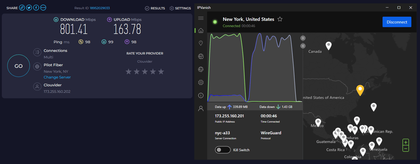Zoom out on map minus button
Image resolution: width=420 pixels, height=164 pixels.
click(406, 148)
